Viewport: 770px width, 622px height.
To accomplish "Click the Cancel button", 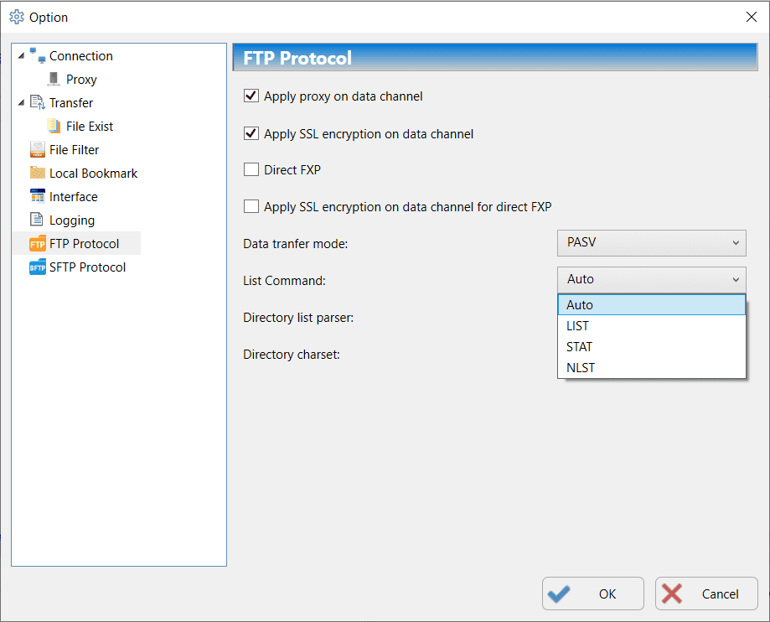I will tap(706, 594).
